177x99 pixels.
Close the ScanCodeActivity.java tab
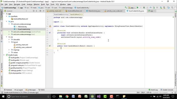click(145, 11)
